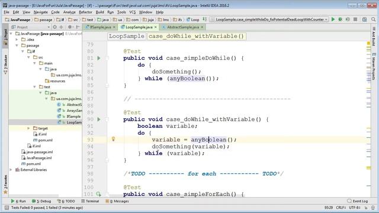Collapse the passage folder node
Image resolution: width=379 pixels, height=213 pixels.
[x=17, y=46]
